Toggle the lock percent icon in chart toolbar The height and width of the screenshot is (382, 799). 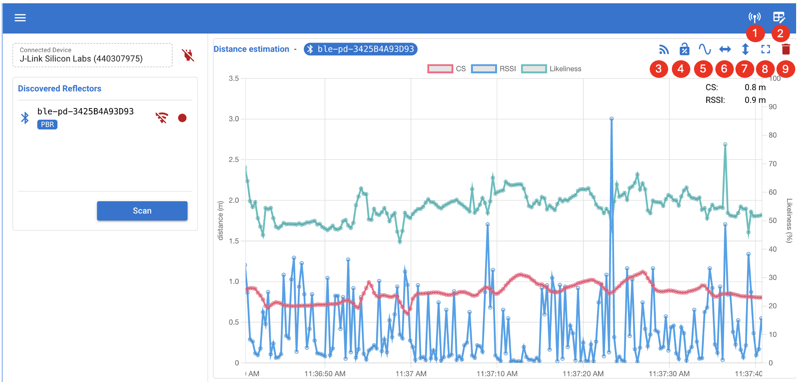coord(684,49)
